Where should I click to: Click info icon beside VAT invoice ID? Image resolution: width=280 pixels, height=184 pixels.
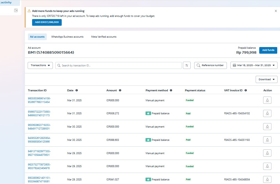[246, 90]
